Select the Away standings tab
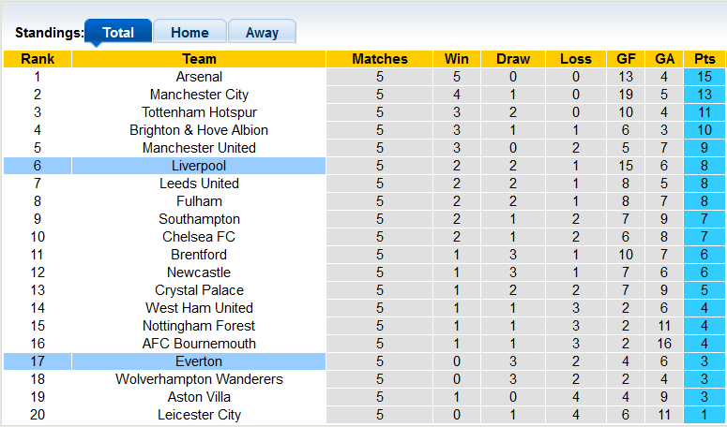 point(262,33)
